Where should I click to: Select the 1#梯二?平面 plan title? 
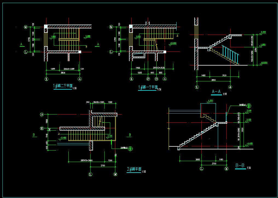pyautogui.click(x=63, y=86)
